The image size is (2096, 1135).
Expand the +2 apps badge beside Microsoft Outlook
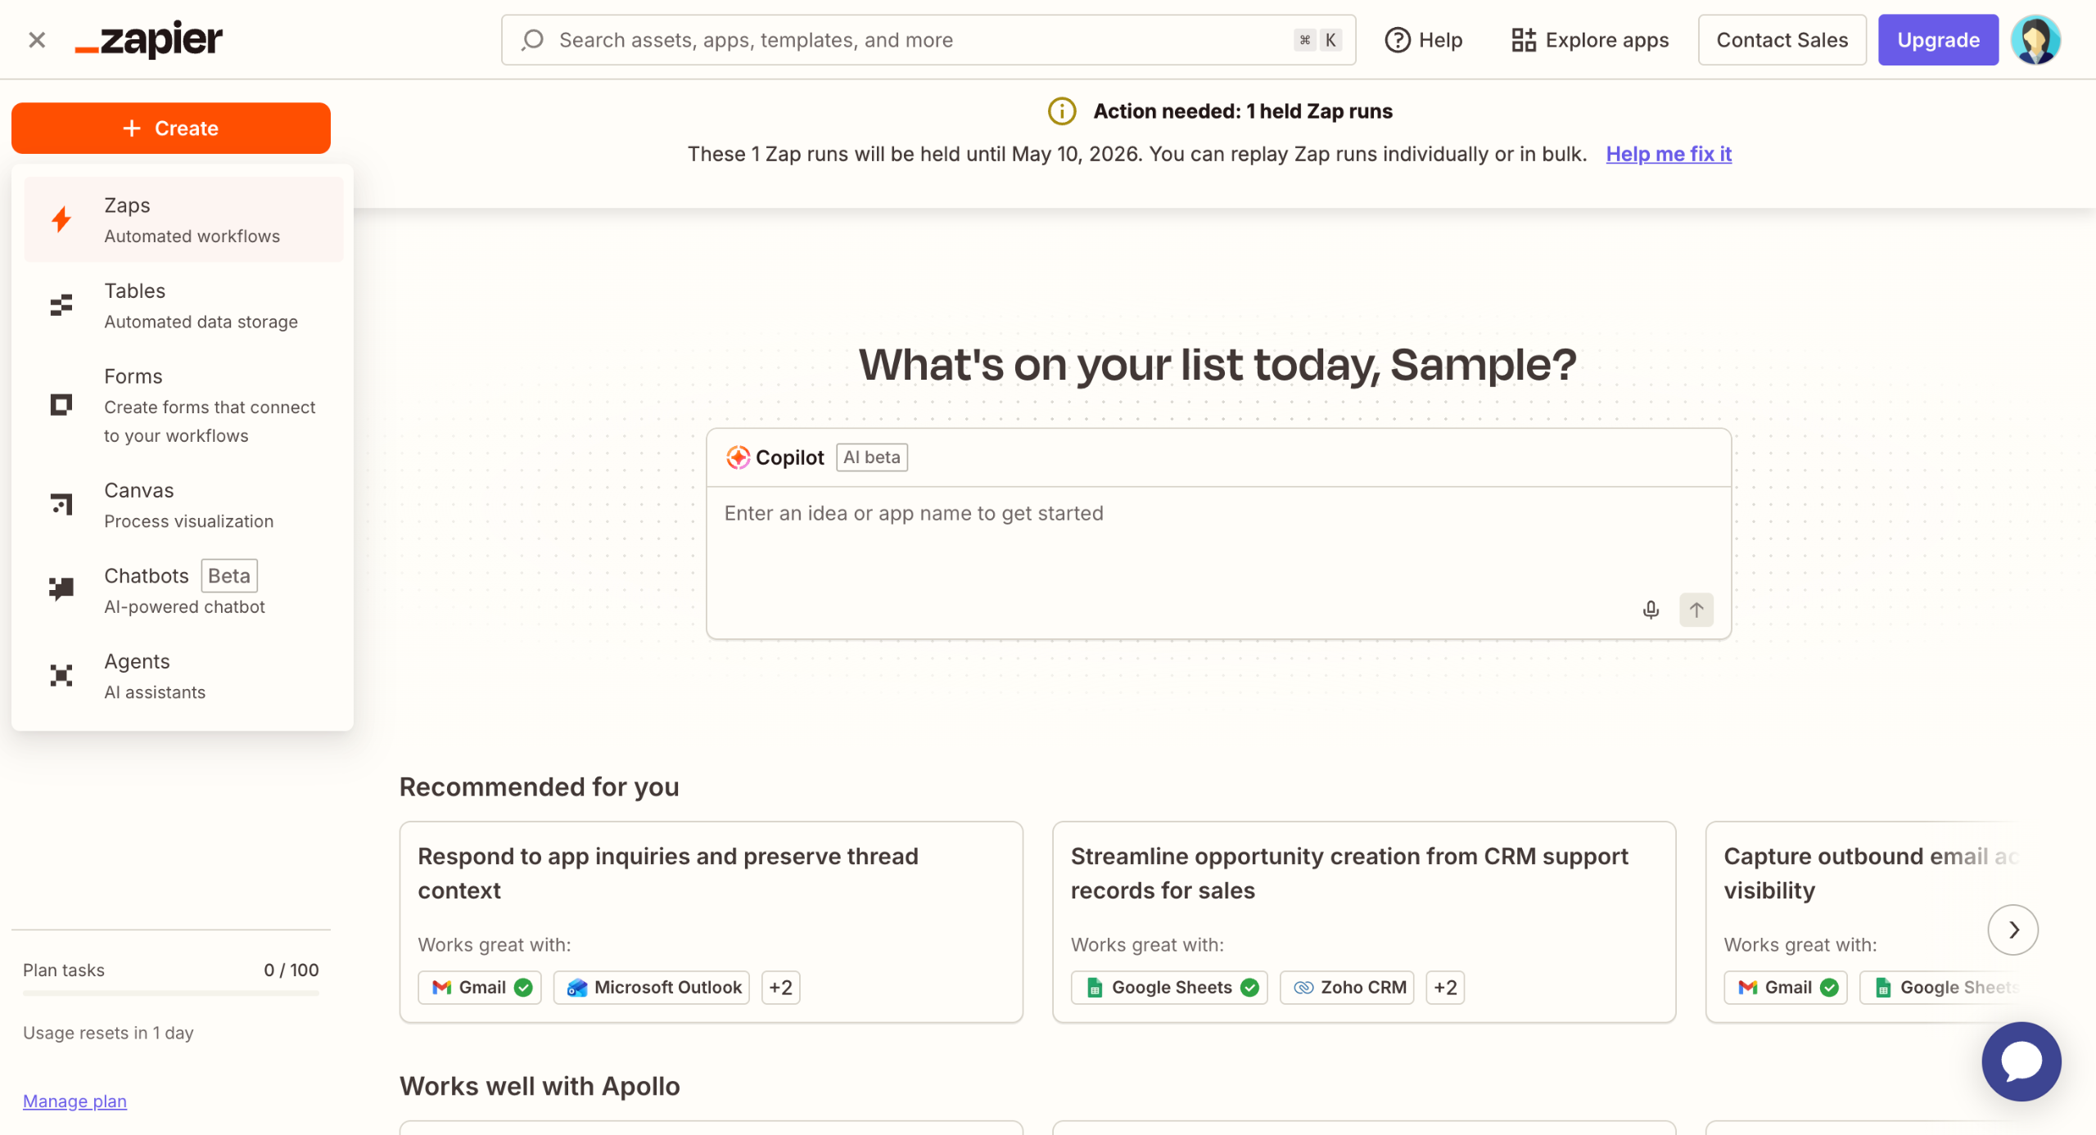pos(780,987)
